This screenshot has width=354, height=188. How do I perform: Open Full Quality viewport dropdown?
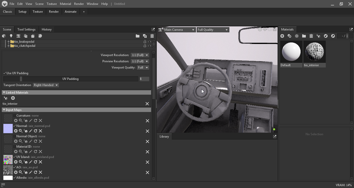213,30
